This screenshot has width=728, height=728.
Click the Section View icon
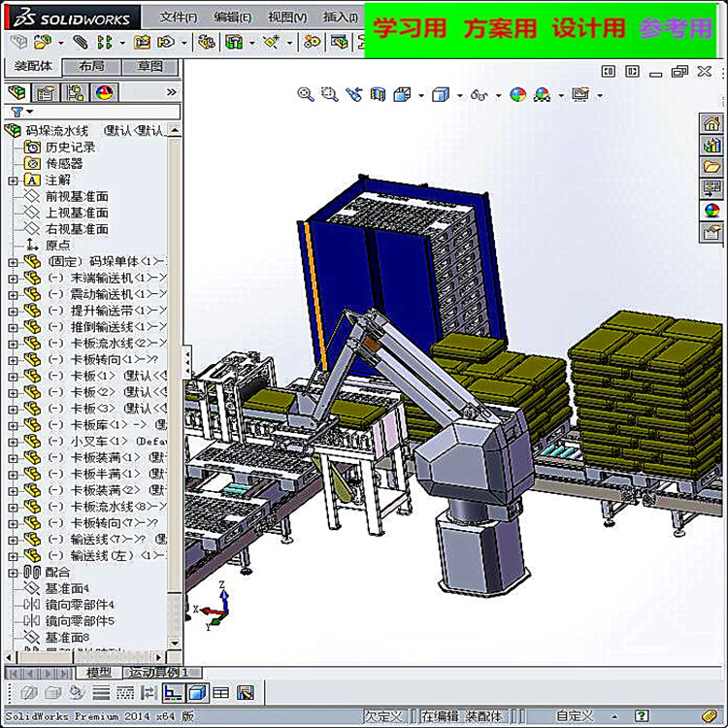pos(378,95)
